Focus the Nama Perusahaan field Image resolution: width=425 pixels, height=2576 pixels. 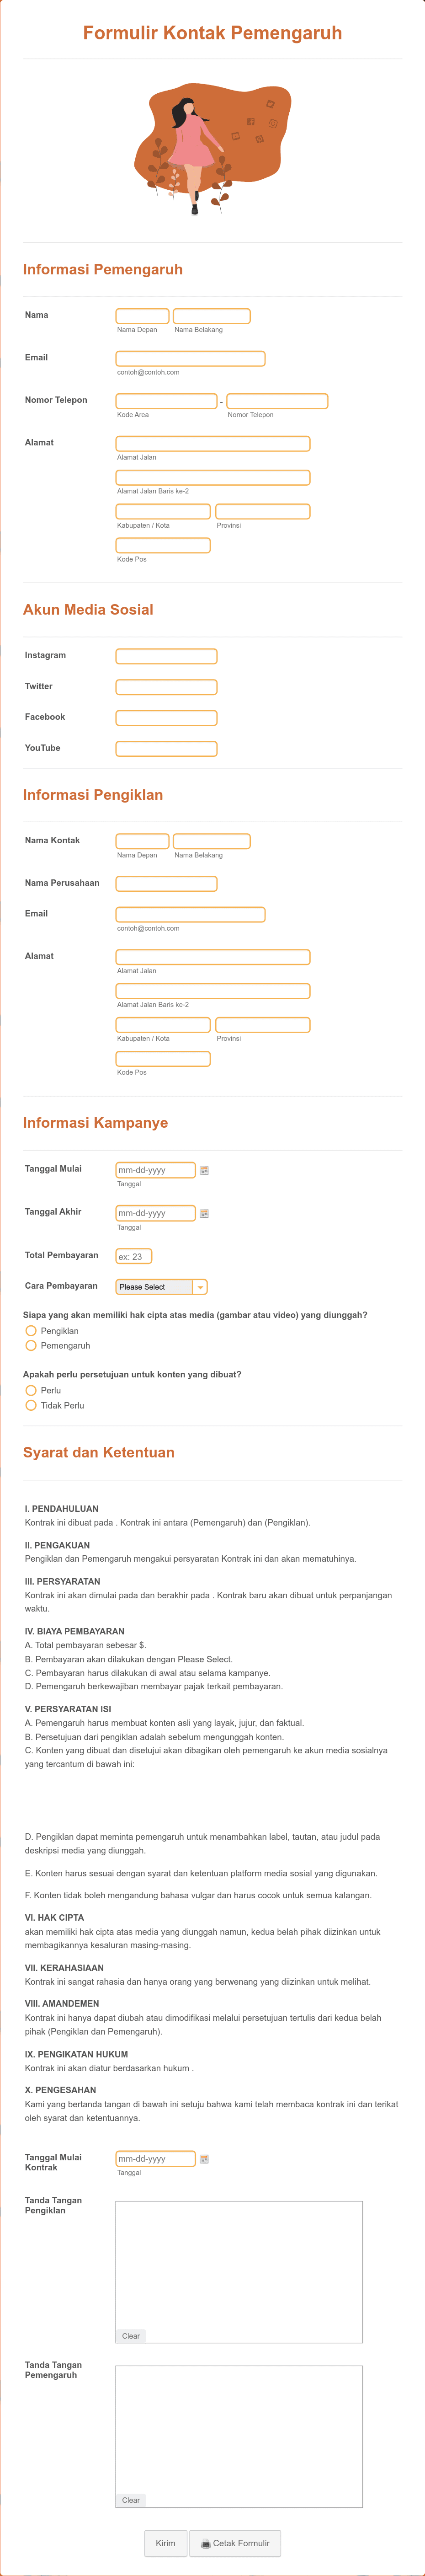(x=166, y=884)
